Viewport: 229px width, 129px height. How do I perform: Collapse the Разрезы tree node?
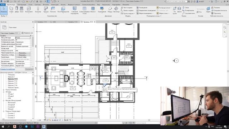pos(4,111)
